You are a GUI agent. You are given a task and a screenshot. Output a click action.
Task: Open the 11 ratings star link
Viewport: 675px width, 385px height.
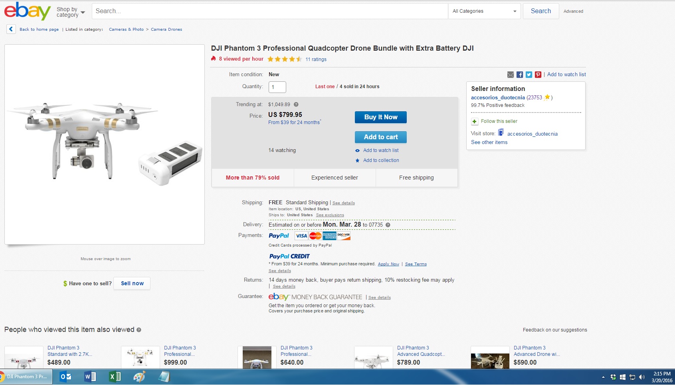(316, 59)
